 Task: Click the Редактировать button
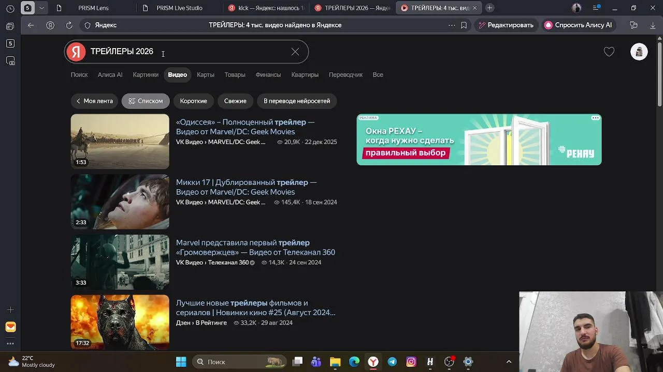[x=506, y=25]
